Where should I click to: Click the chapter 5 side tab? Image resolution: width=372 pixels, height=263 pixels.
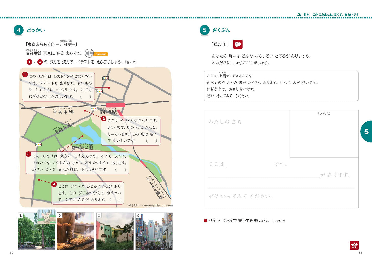[x=366, y=131]
